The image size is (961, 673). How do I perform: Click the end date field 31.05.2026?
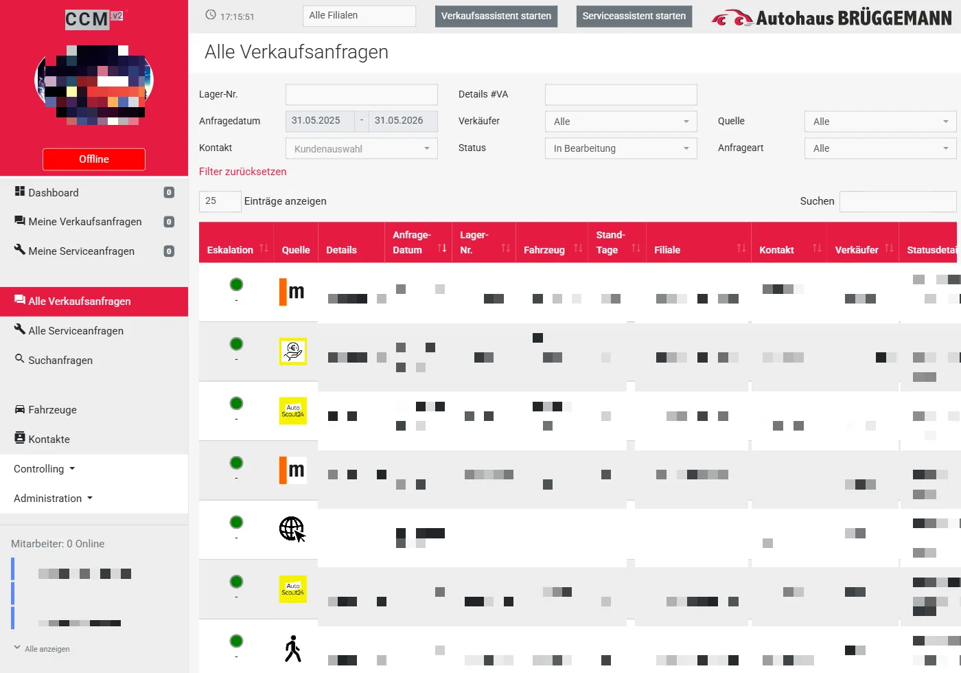click(403, 121)
